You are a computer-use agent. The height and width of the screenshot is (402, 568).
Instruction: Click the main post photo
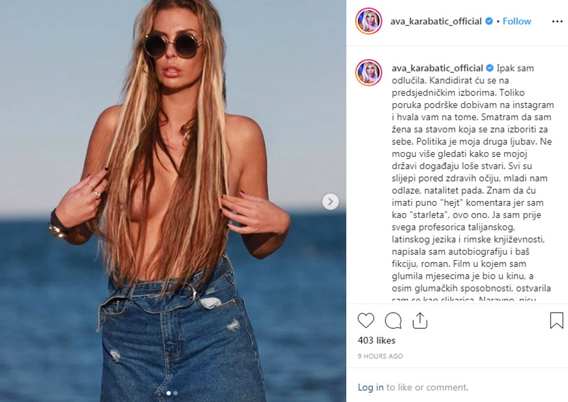[x=173, y=201]
